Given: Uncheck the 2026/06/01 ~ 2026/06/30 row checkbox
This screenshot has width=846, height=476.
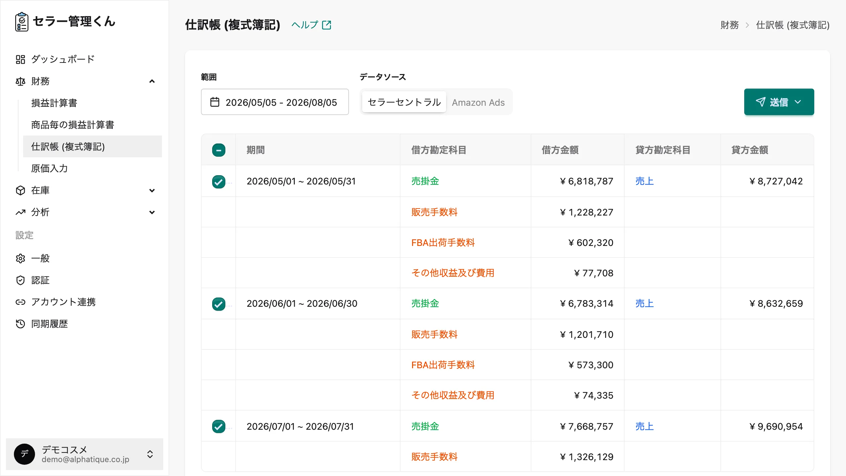Looking at the screenshot, I should coord(219,304).
